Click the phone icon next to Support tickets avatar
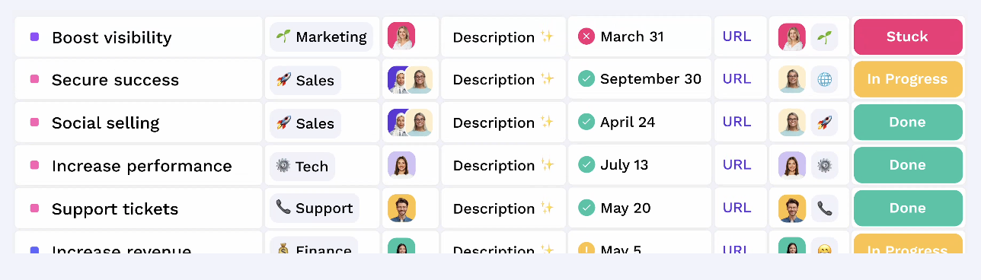 tap(824, 208)
